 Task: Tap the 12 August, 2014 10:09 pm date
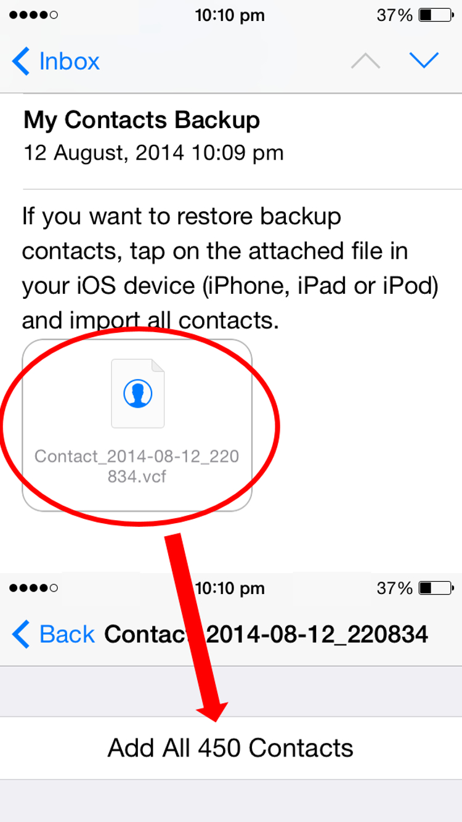(x=153, y=153)
